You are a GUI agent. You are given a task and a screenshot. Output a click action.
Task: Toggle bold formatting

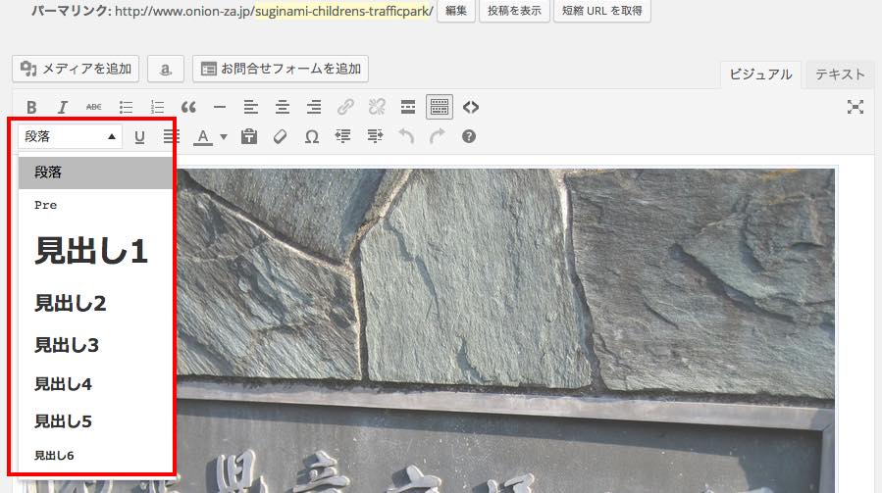click(31, 107)
